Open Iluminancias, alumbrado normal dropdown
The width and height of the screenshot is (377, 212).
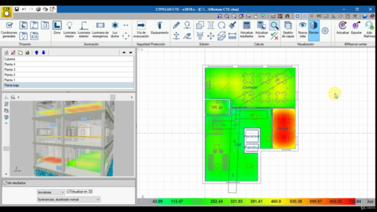coord(68,199)
